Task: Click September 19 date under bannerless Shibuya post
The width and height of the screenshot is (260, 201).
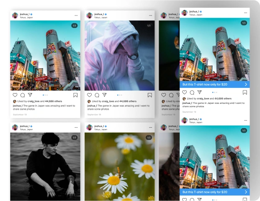Action: point(20,115)
